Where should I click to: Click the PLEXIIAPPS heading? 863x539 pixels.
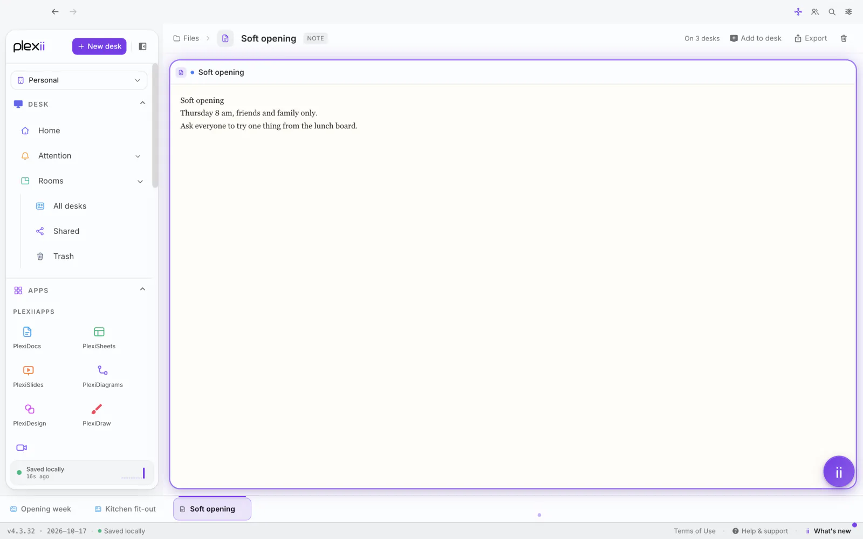(34, 312)
